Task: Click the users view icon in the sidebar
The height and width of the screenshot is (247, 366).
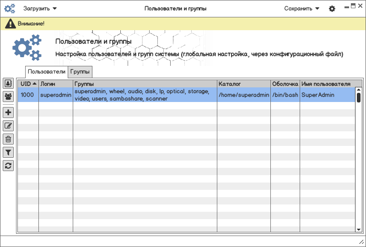Action: (8, 83)
